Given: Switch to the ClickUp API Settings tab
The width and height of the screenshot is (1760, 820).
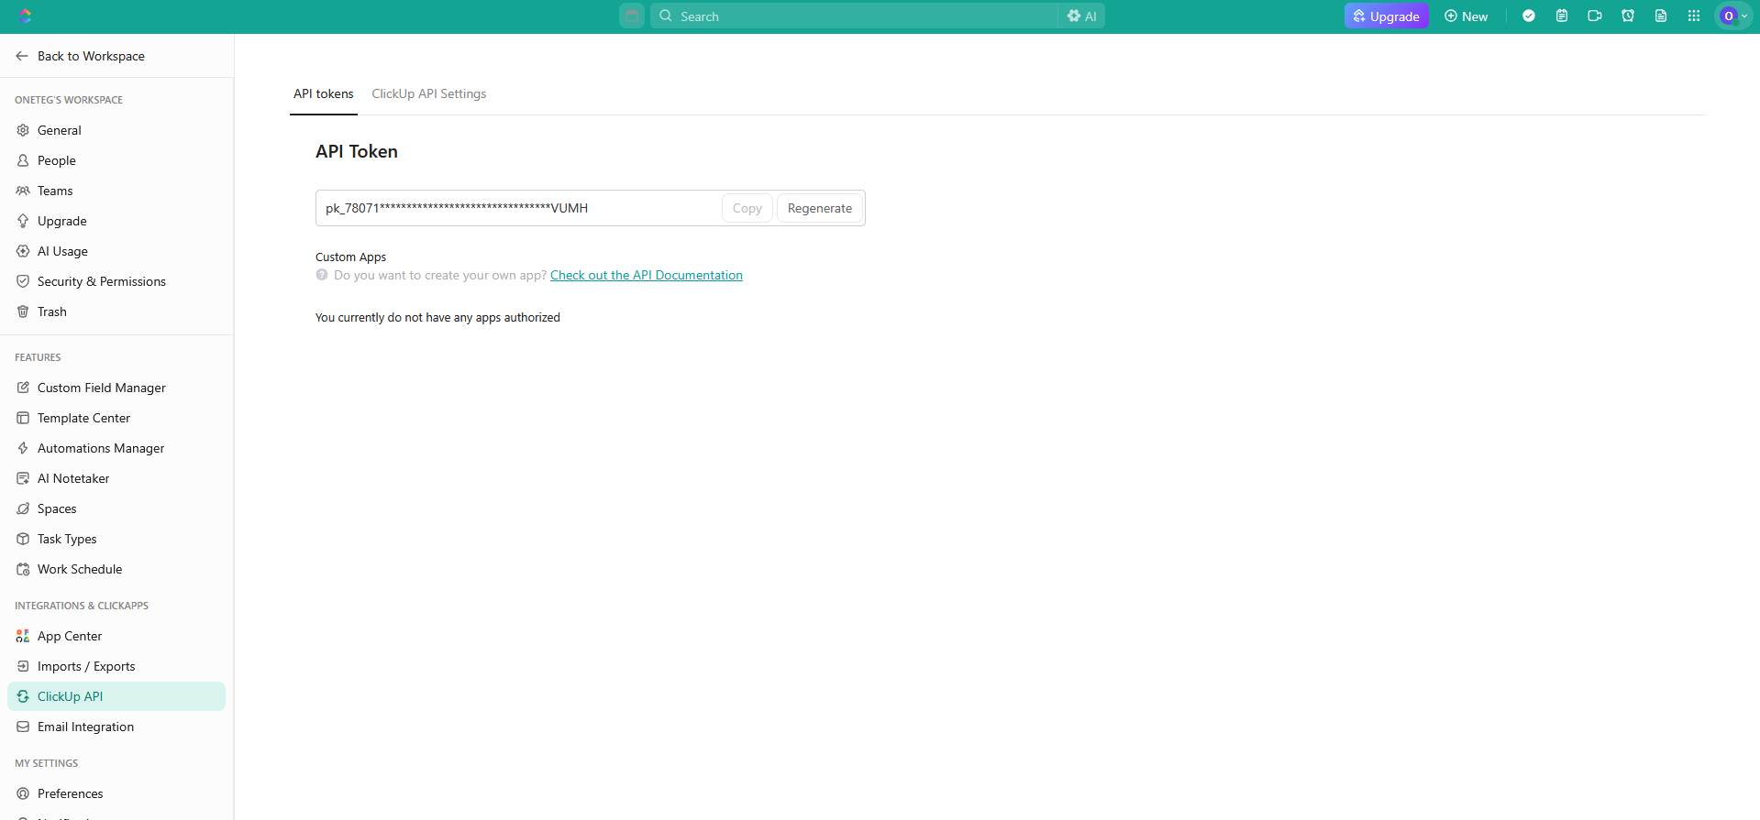Looking at the screenshot, I should [428, 94].
